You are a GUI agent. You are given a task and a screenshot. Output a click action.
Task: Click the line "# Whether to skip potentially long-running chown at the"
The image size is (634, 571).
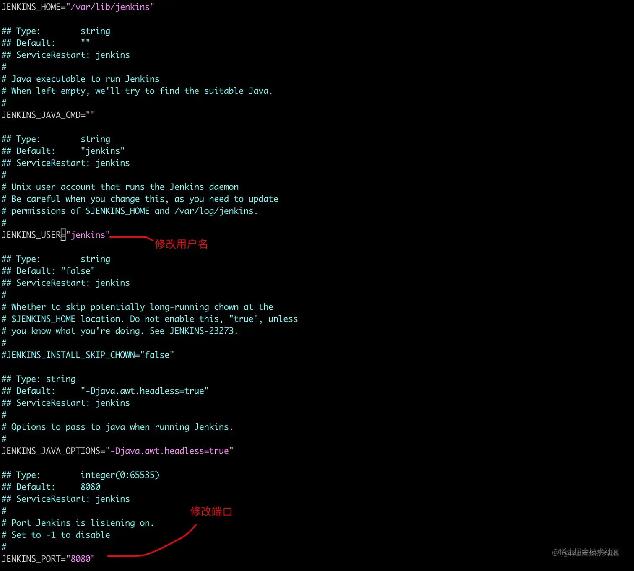pyautogui.click(x=137, y=307)
